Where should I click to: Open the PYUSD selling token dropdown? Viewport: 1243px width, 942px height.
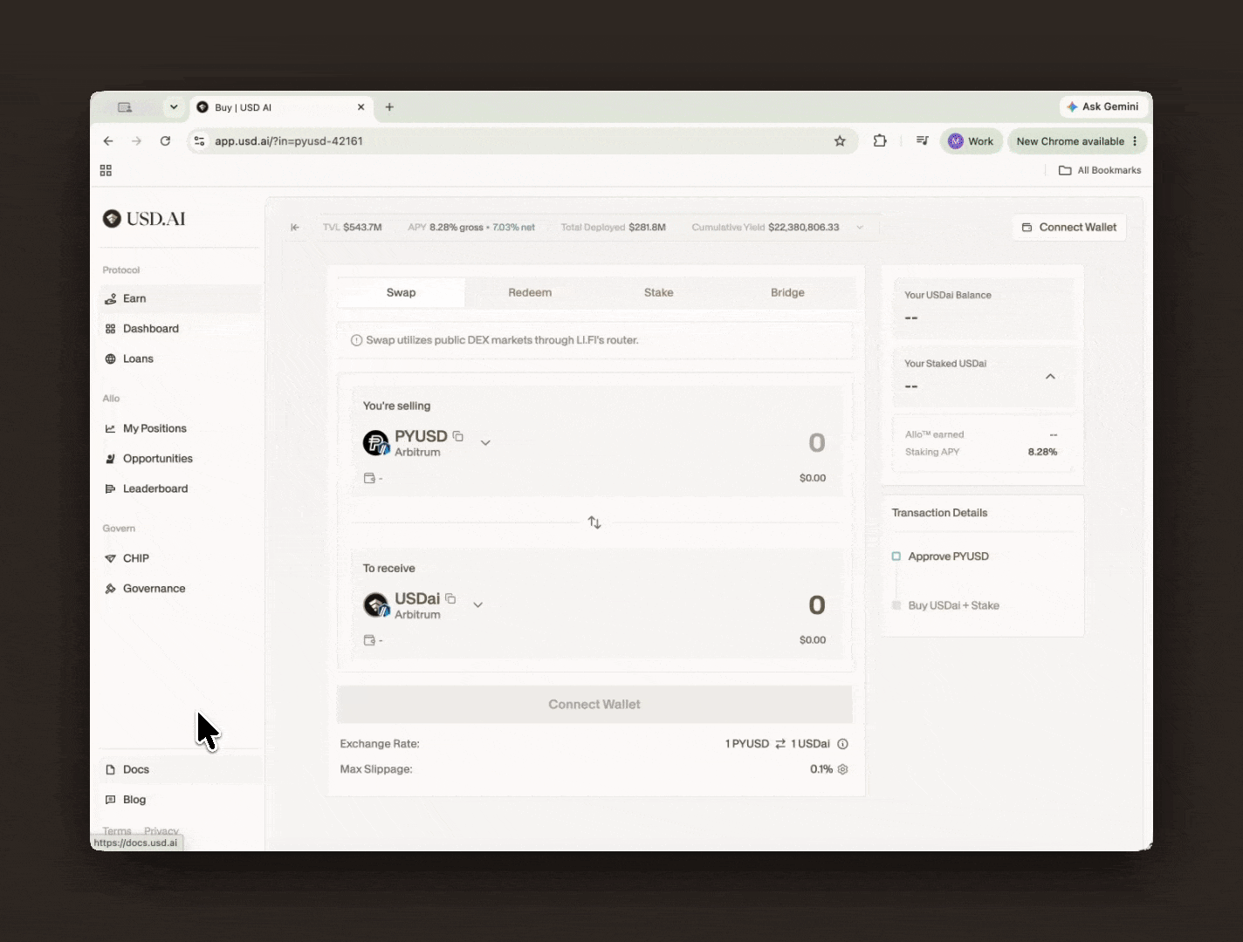pos(485,443)
